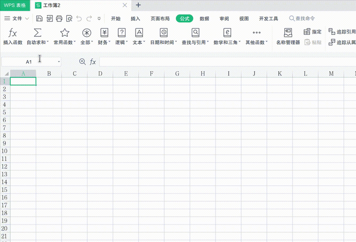Image resolution: width=356 pixels, height=242 pixels.
Task: Expand the 逻辑 dropdown arrow
Action: (x=127, y=42)
